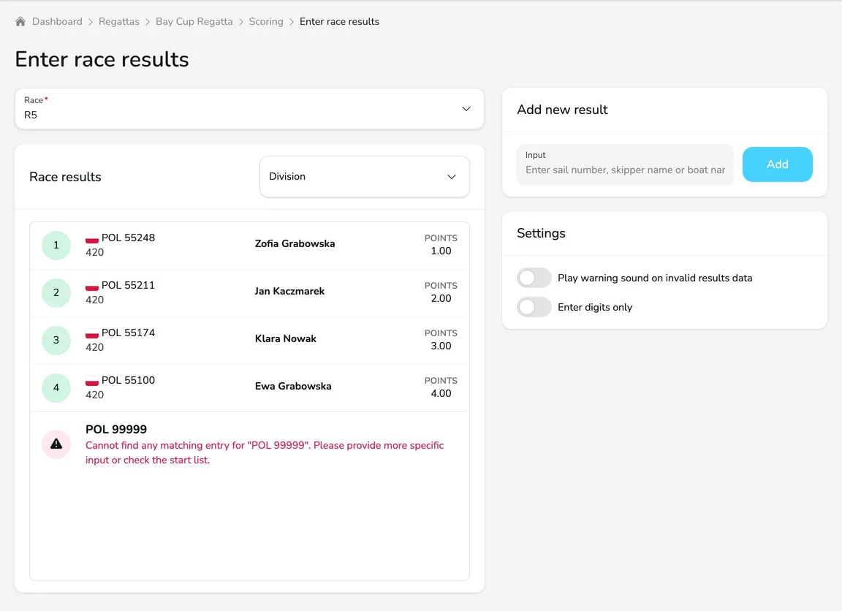Click the home icon in breadcrumb

tap(20, 21)
